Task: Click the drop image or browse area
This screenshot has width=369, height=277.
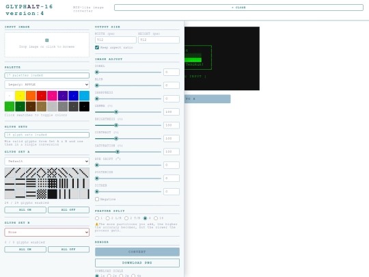Action: click(x=47, y=44)
